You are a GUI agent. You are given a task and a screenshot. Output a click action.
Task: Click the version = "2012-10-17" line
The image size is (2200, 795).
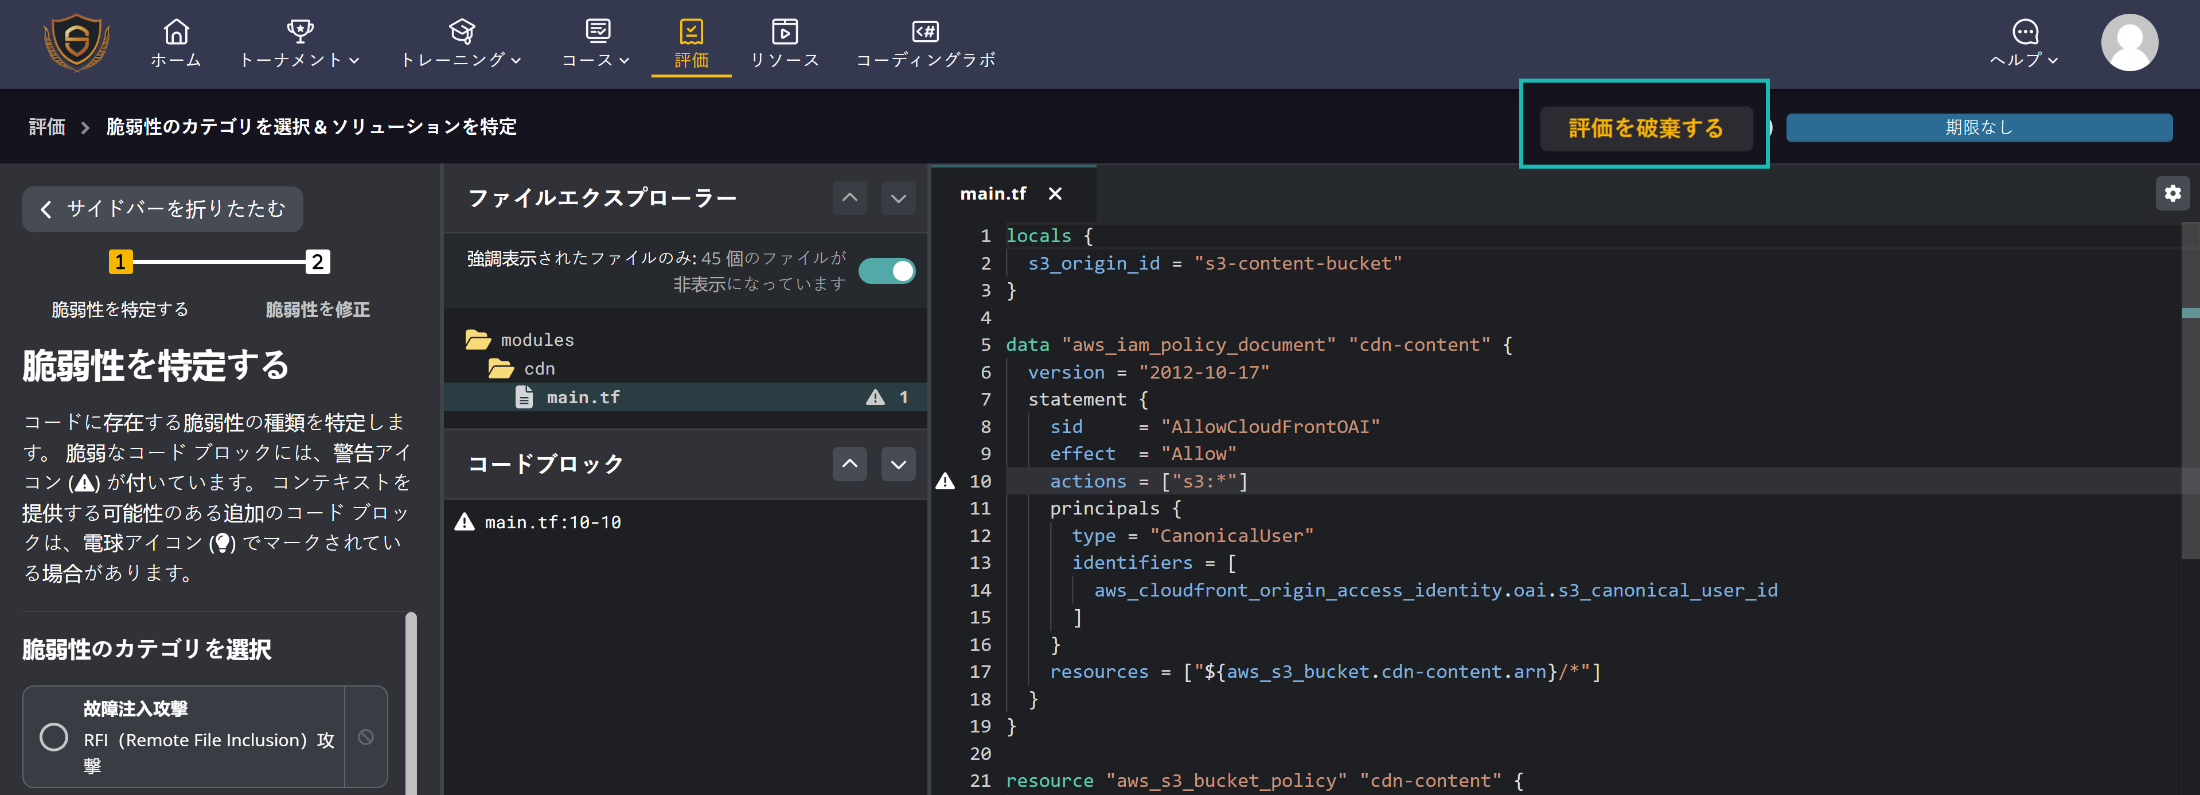1149,372
